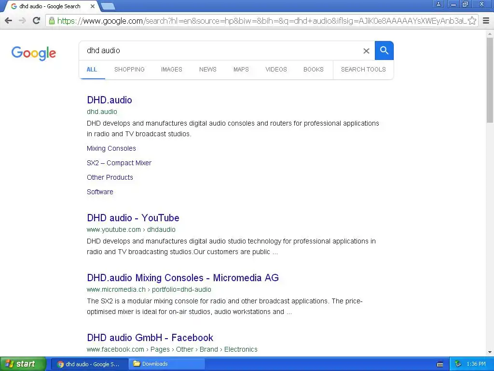The image size is (494, 371).
Task: Switch to the Chrome taskbar button
Action: [89, 364]
